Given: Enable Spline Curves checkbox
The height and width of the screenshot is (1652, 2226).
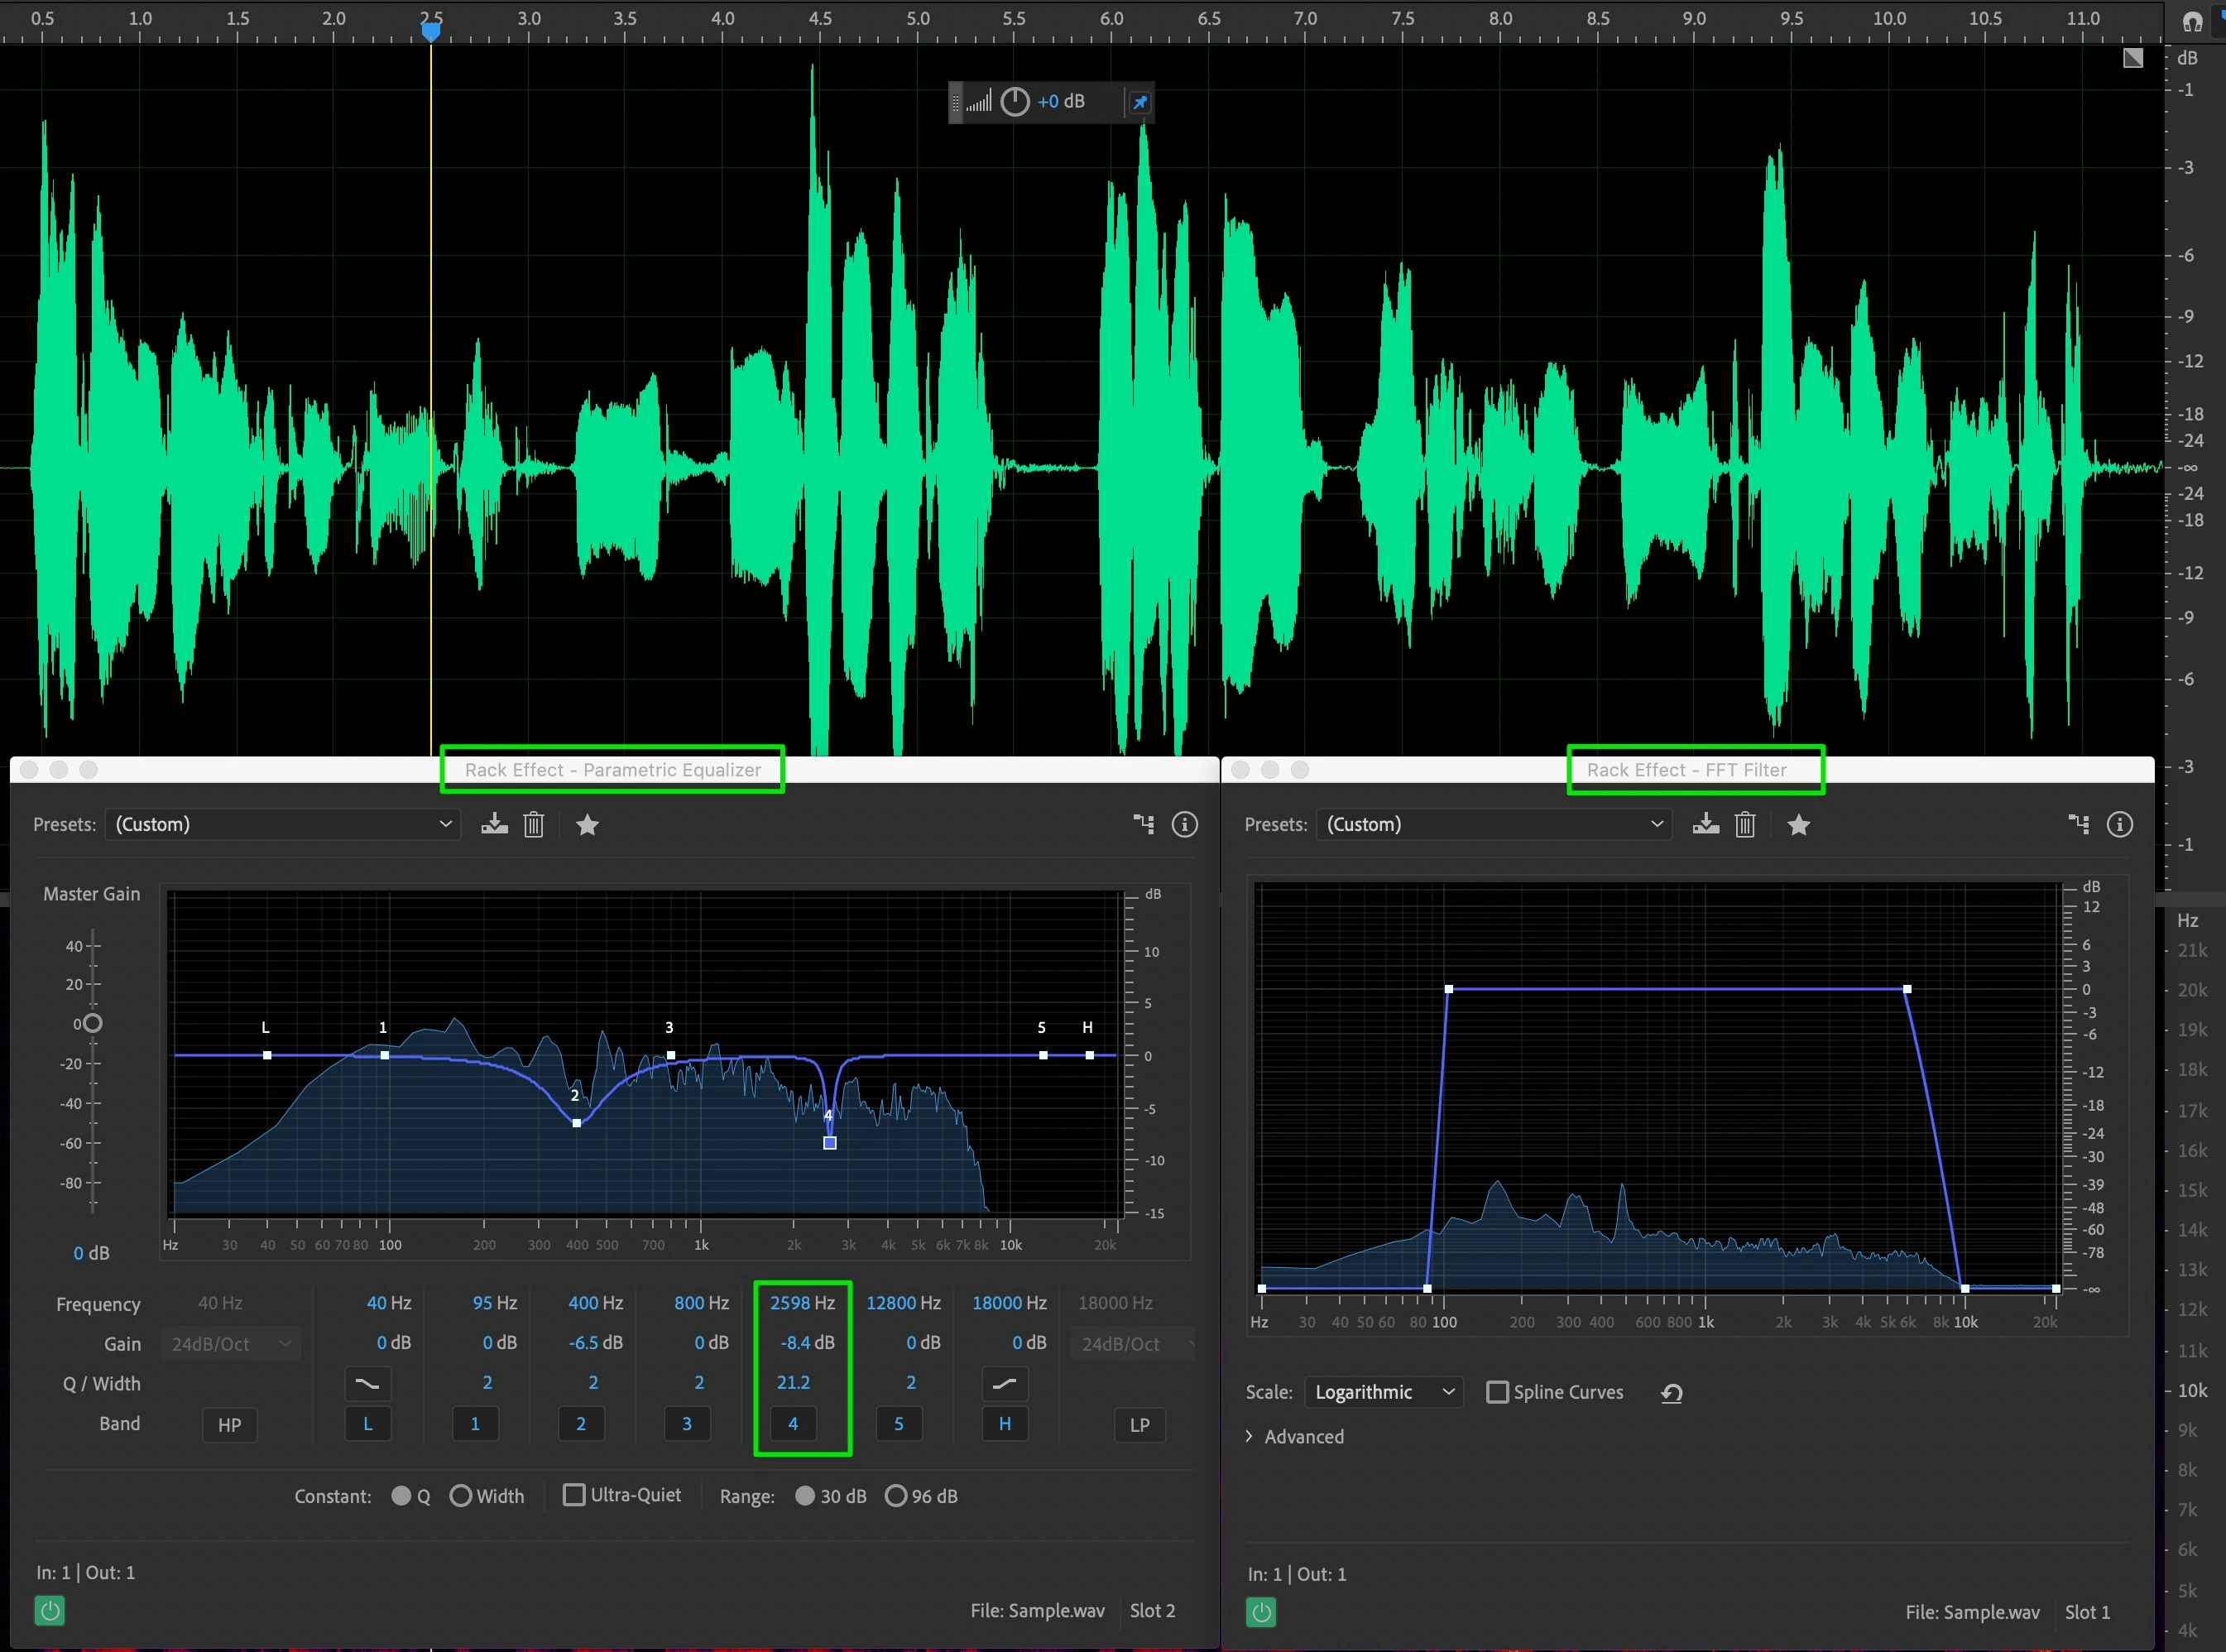Looking at the screenshot, I should [x=1496, y=1392].
